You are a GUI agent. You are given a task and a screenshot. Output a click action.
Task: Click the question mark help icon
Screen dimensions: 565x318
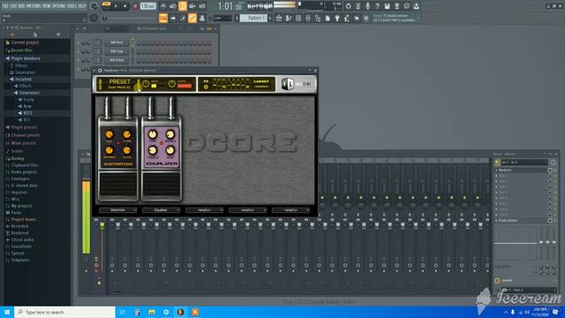(377, 6)
